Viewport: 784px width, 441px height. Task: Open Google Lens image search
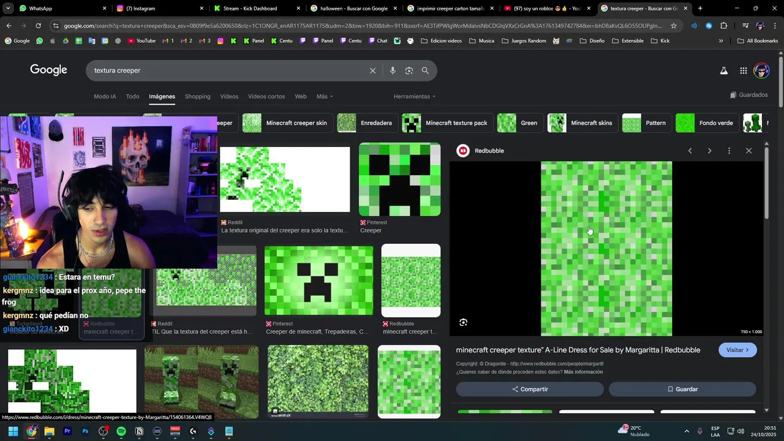(x=409, y=70)
